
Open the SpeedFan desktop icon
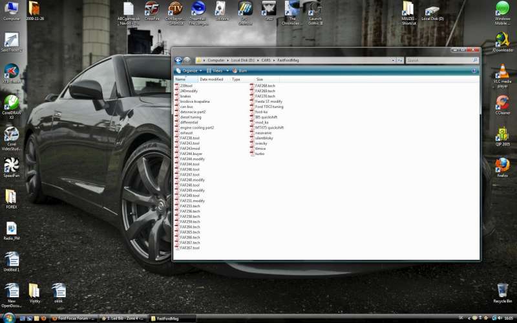[x=11, y=165]
